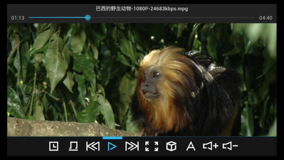
Task: Click the elapsed time 01:13 label
Action: (x=18, y=18)
